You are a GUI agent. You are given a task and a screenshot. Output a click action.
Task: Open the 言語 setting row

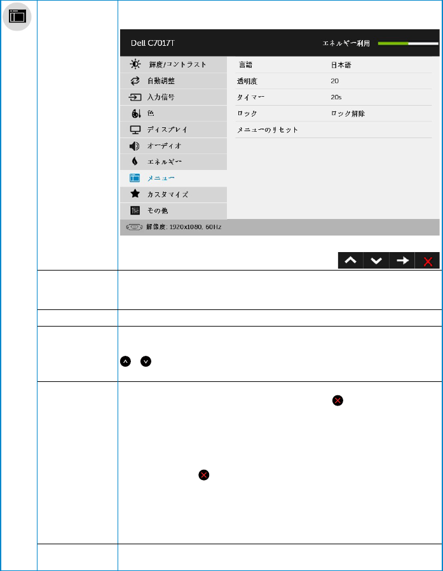334,65
